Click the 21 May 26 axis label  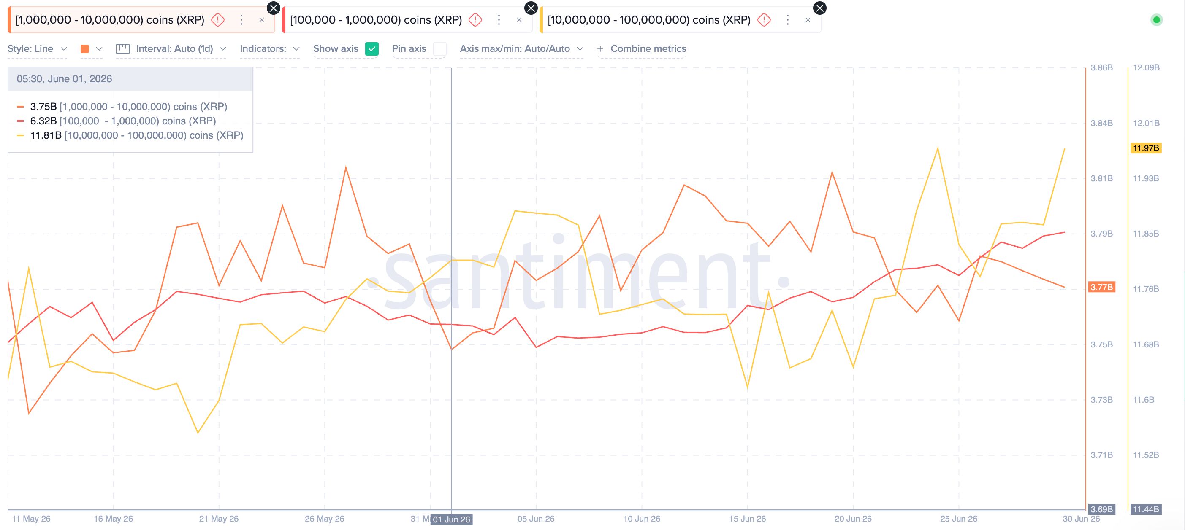(219, 519)
